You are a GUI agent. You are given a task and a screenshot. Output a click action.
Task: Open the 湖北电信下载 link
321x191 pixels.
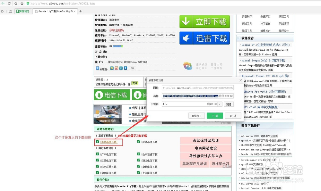coord(150,167)
